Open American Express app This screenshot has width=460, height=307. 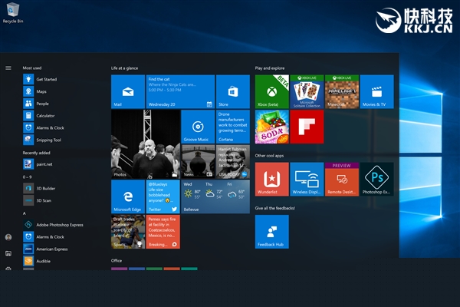tap(45, 249)
